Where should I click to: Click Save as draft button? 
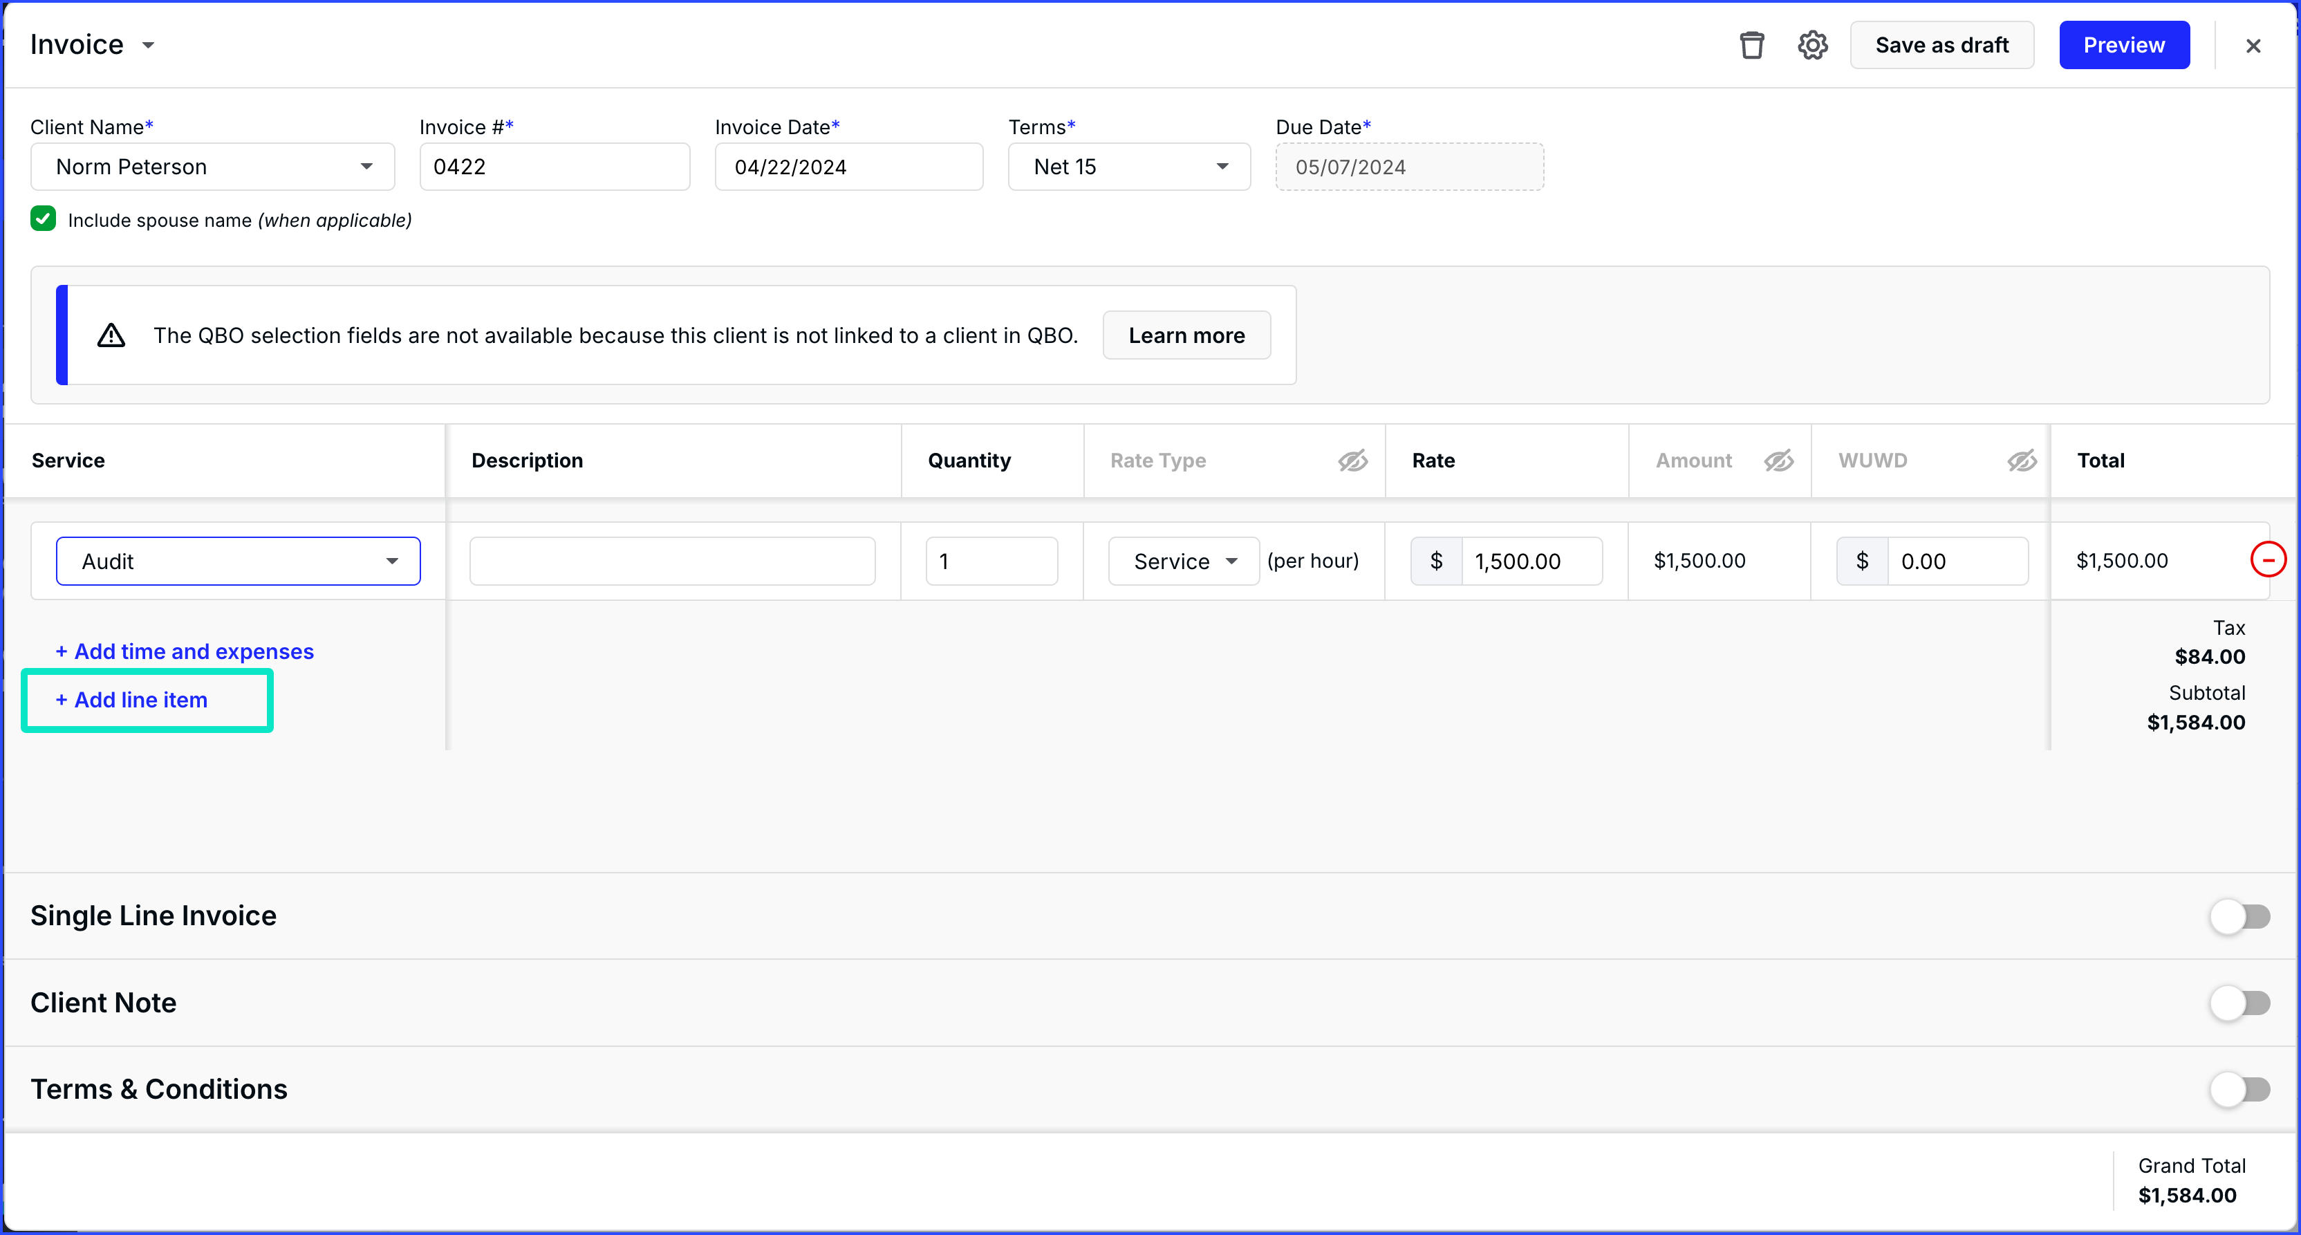tap(1941, 45)
